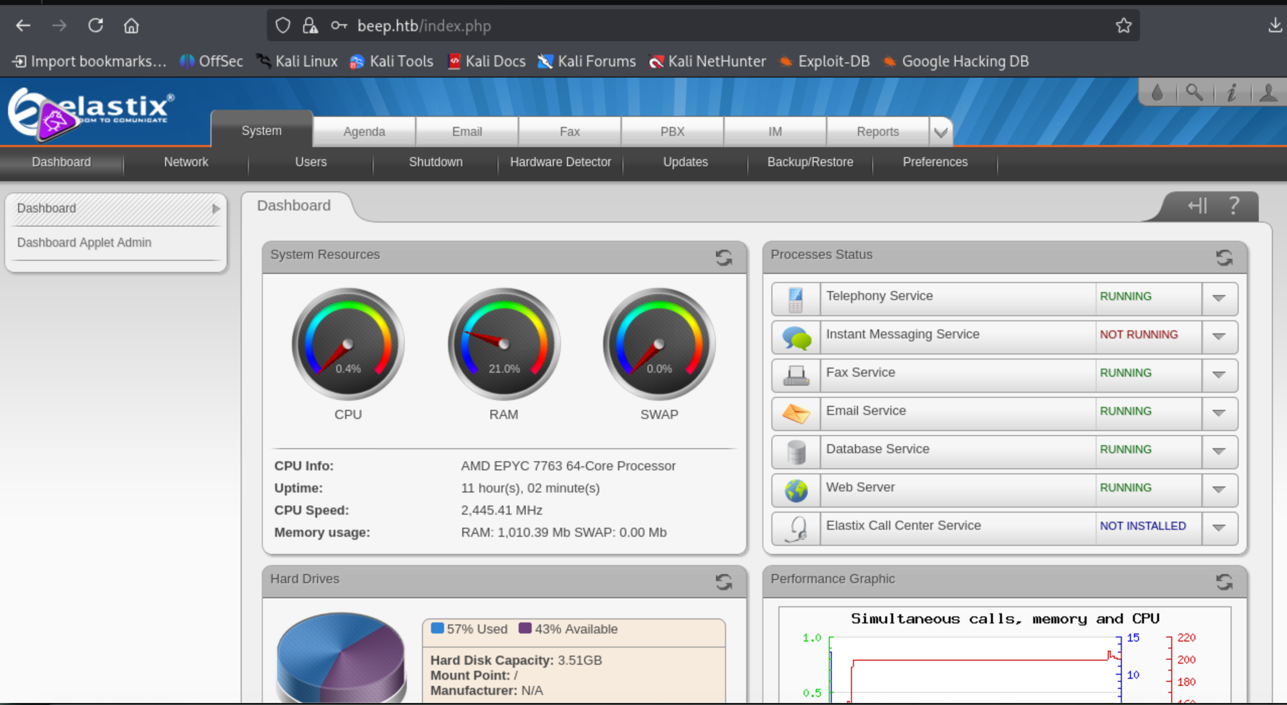This screenshot has width=1287, height=705.
Task: Open Instant Messaging Service dropdown arrow
Action: click(1219, 336)
